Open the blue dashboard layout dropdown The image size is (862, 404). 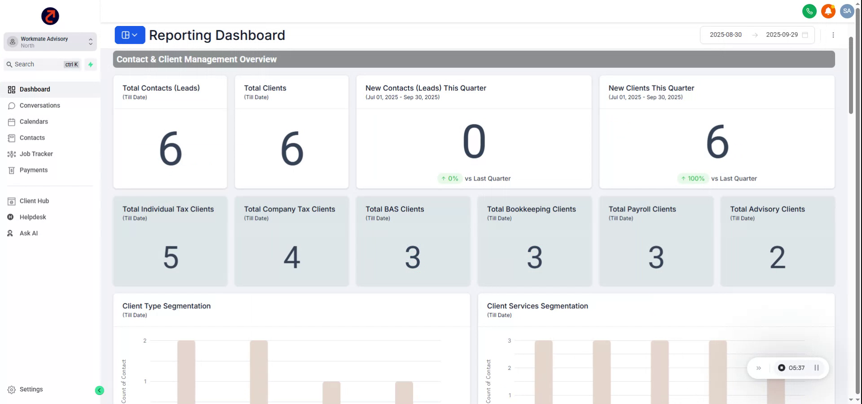click(x=130, y=35)
